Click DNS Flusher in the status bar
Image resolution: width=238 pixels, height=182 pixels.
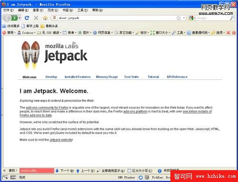coord(127,177)
